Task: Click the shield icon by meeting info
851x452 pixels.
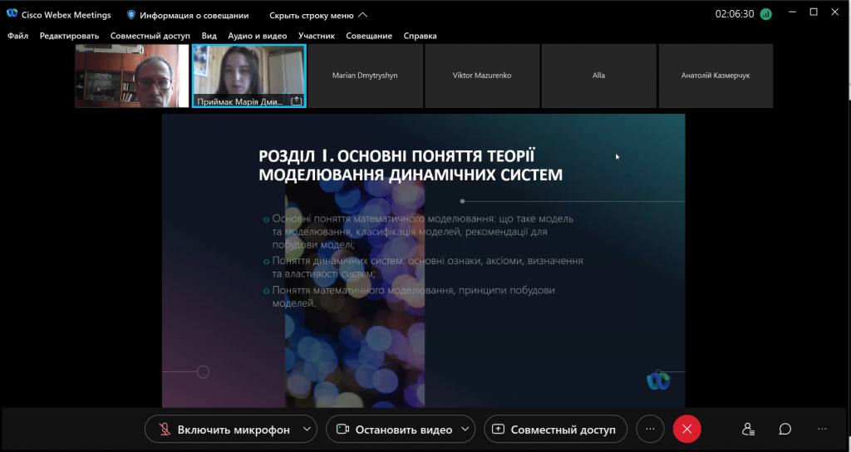Action: [x=130, y=15]
